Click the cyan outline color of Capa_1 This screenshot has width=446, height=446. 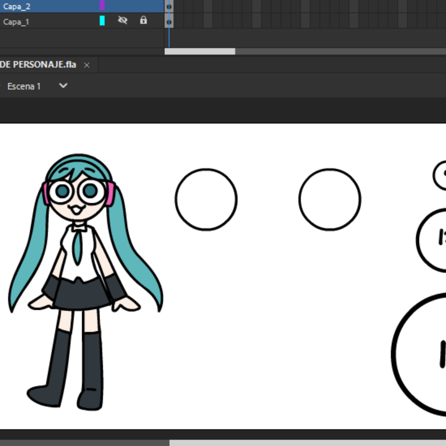[102, 21]
